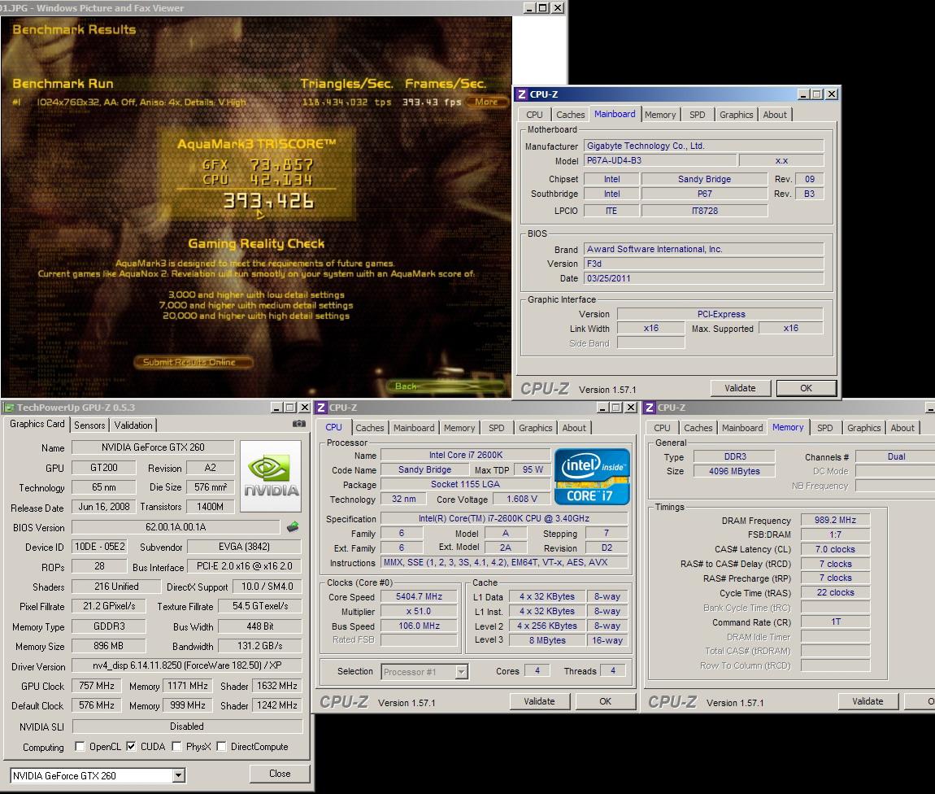Click the GPU-Z title bar application icon
The width and height of the screenshot is (935, 794).
tap(9, 408)
